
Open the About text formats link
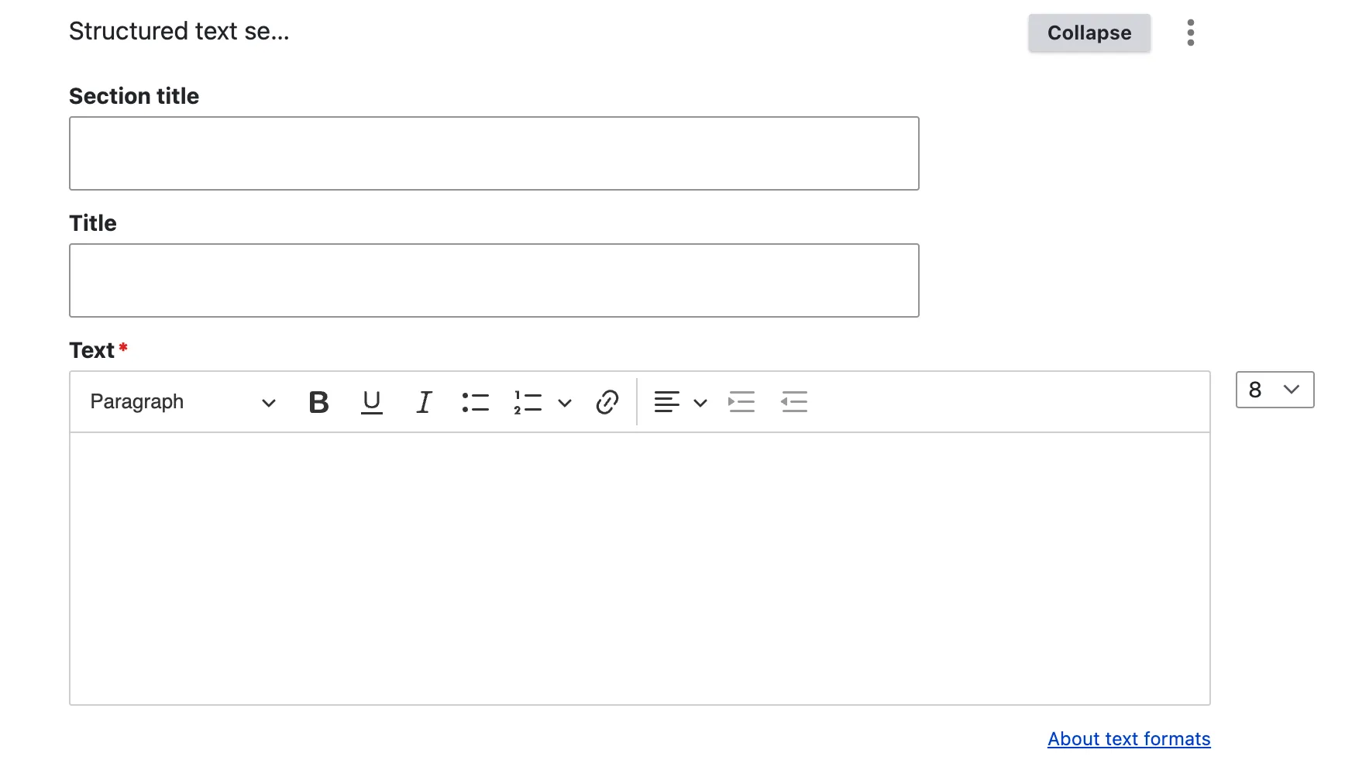(1129, 739)
